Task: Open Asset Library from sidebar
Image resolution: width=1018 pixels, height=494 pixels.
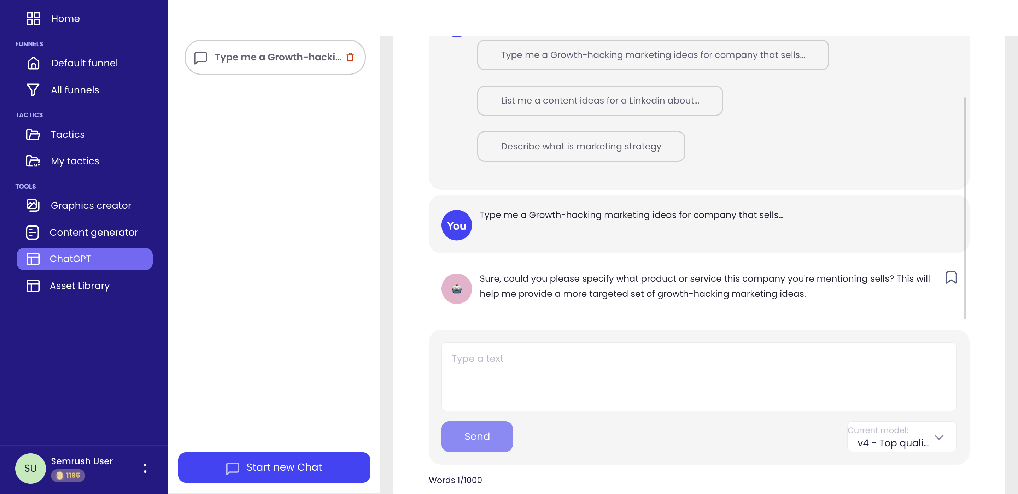Action: click(x=80, y=286)
